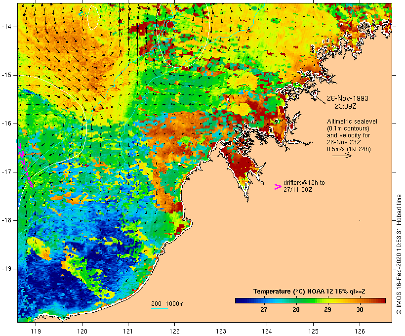This screenshot has width=405, height=336.
Task: Click the dark blue end of temperature colorbar
Action: coord(239,300)
